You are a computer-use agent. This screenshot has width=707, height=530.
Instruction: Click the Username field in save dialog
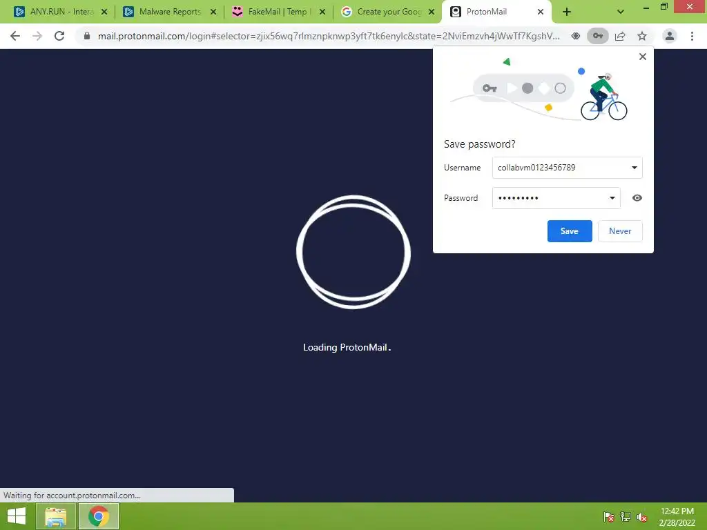pyautogui.click(x=568, y=168)
